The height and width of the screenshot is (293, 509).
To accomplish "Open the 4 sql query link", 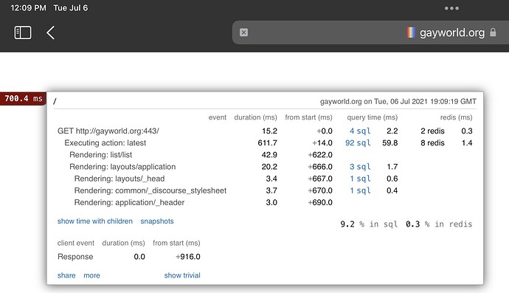I will click(360, 131).
